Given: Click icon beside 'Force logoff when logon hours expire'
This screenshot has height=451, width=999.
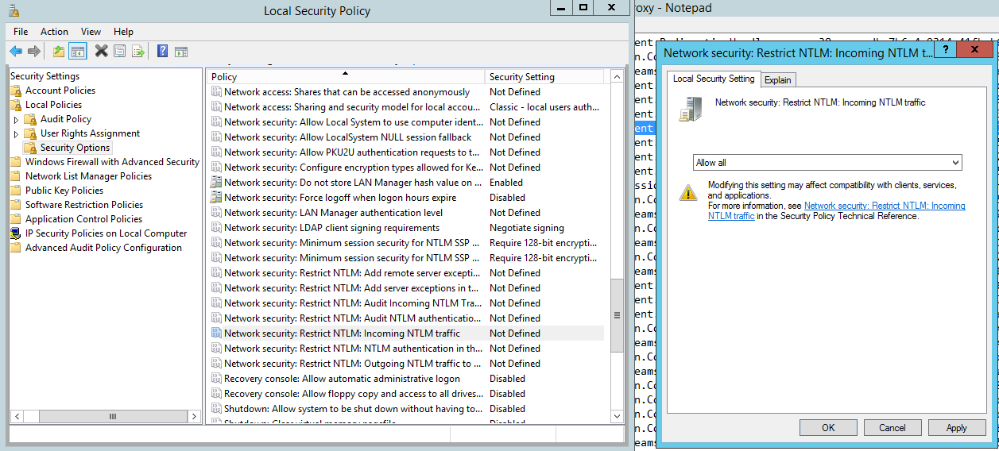Looking at the screenshot, I should coord(216,198).
